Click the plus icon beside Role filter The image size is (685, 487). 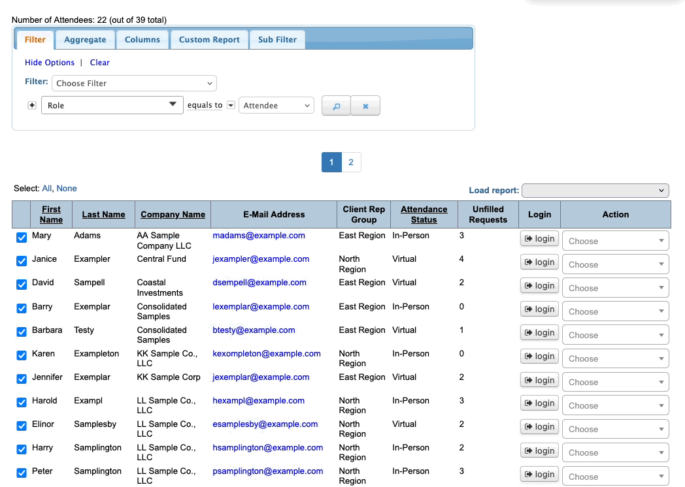[x=32, y=105]
